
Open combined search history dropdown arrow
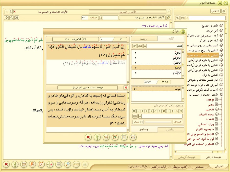point(140,116)
